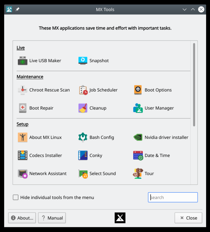
Task: Click the About MX Linux icon
Action: coord(23,137)
